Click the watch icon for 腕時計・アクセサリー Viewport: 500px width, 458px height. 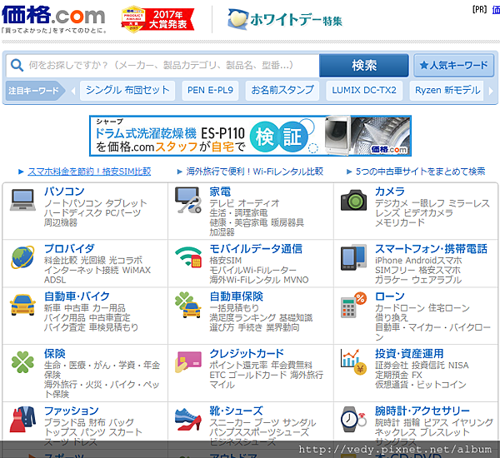tap(353, 419)
